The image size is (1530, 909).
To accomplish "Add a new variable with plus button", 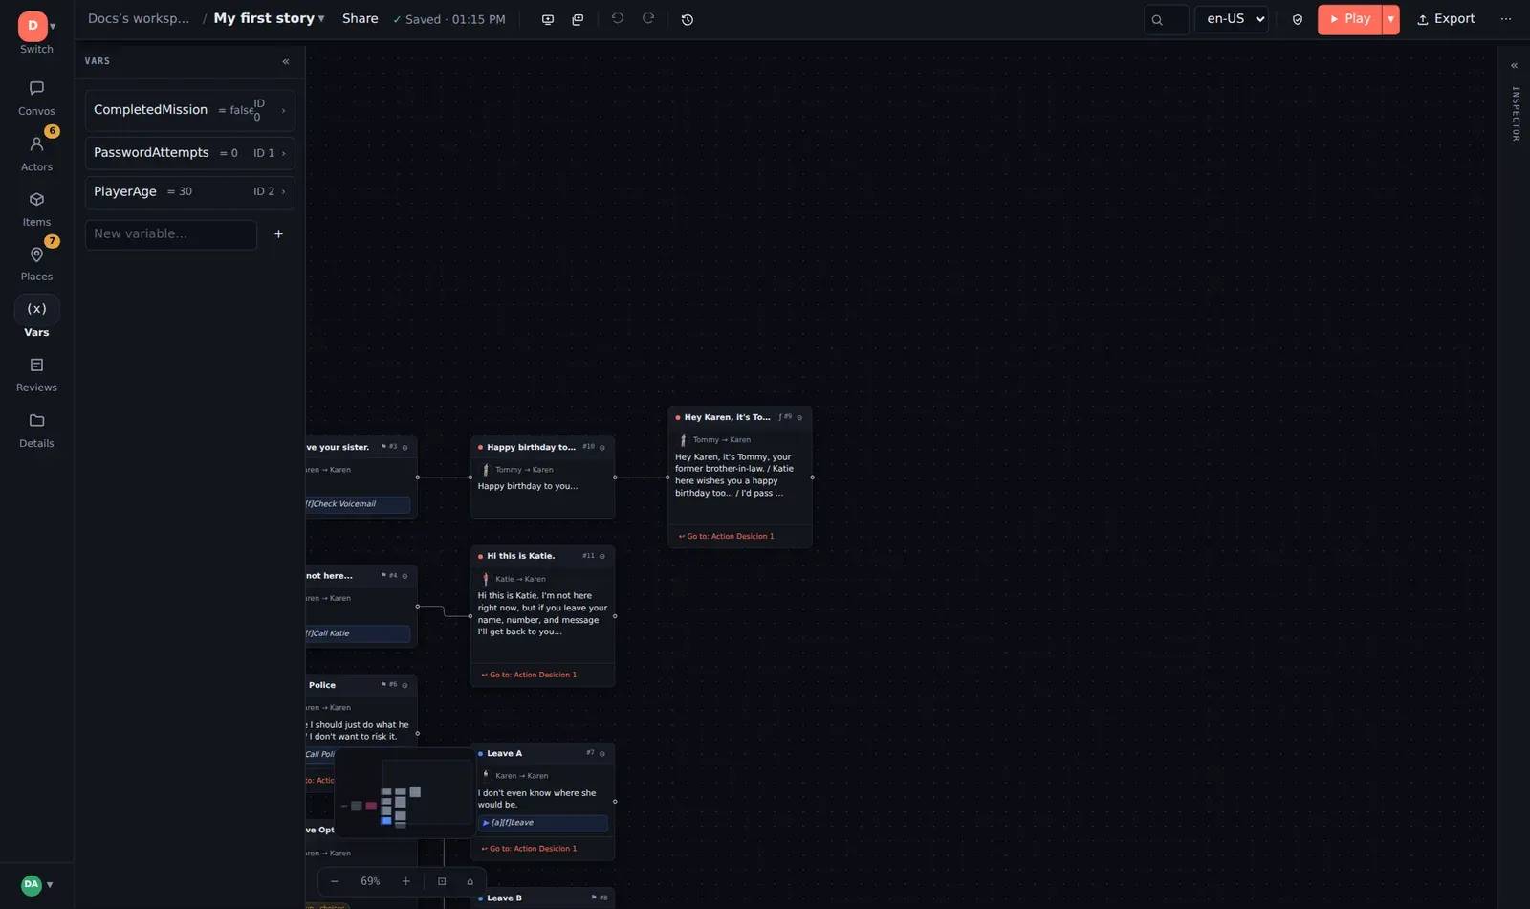I will pyautogui.click(x=278, y=234).
